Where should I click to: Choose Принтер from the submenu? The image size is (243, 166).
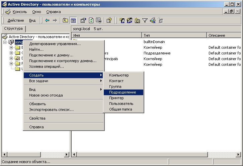tap(124, 98)
